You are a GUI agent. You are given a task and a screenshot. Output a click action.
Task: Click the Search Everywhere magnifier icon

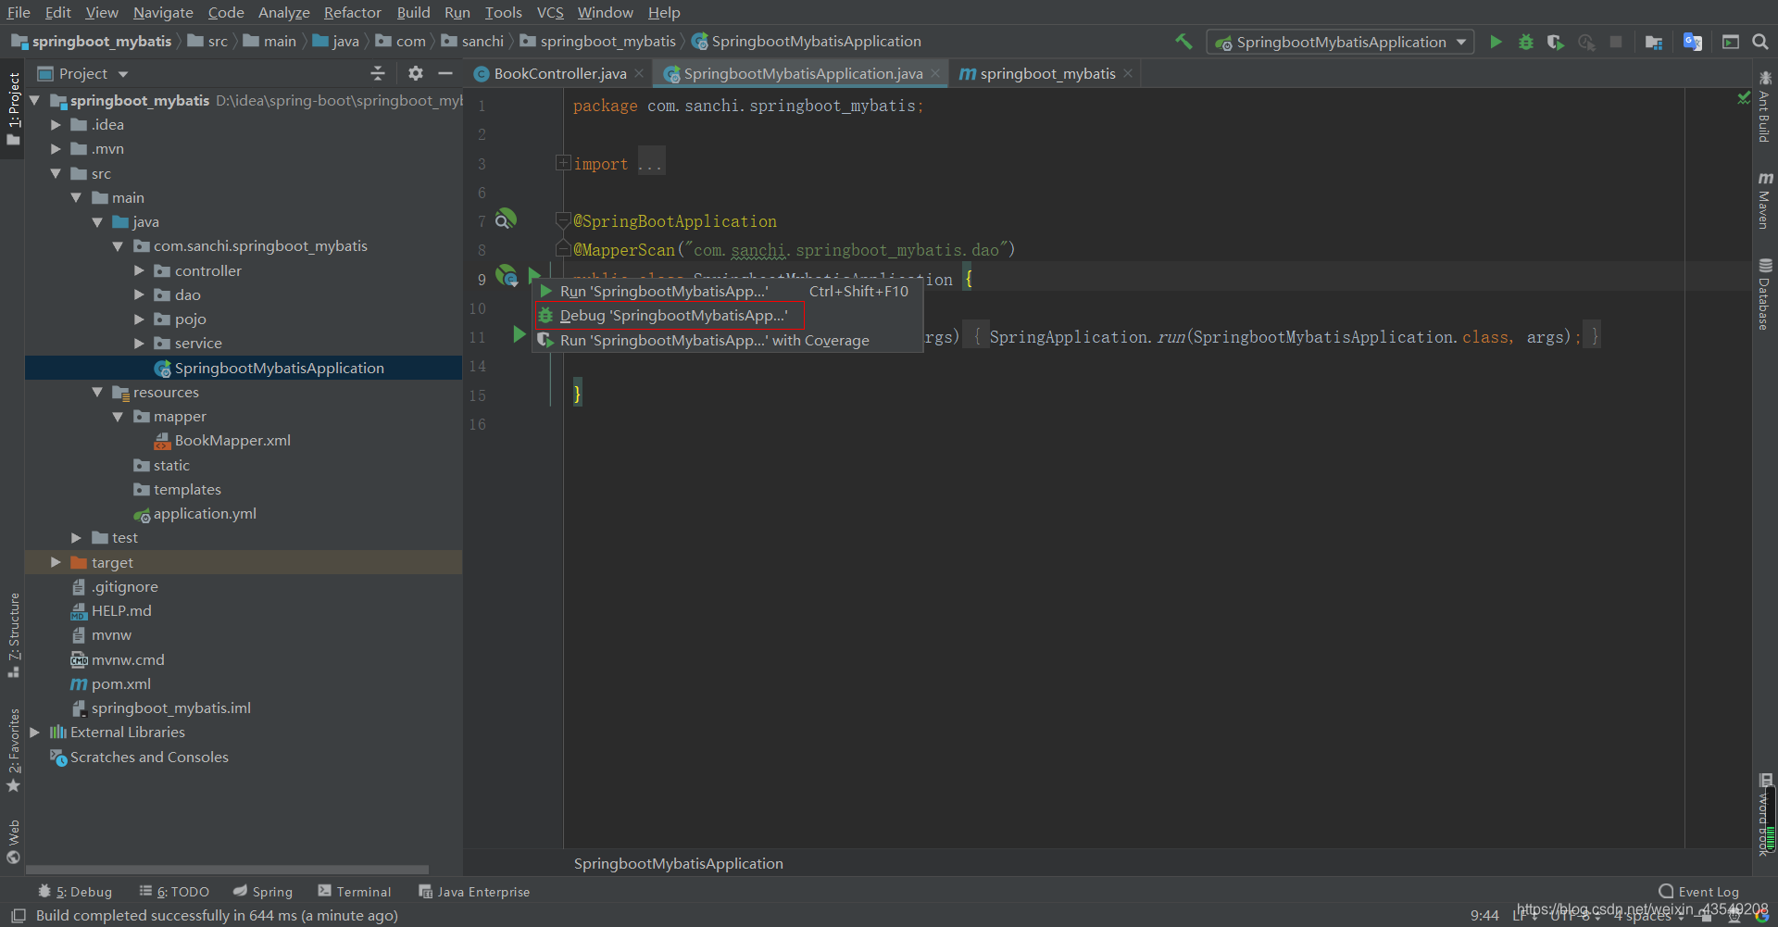click(1760, 42)
